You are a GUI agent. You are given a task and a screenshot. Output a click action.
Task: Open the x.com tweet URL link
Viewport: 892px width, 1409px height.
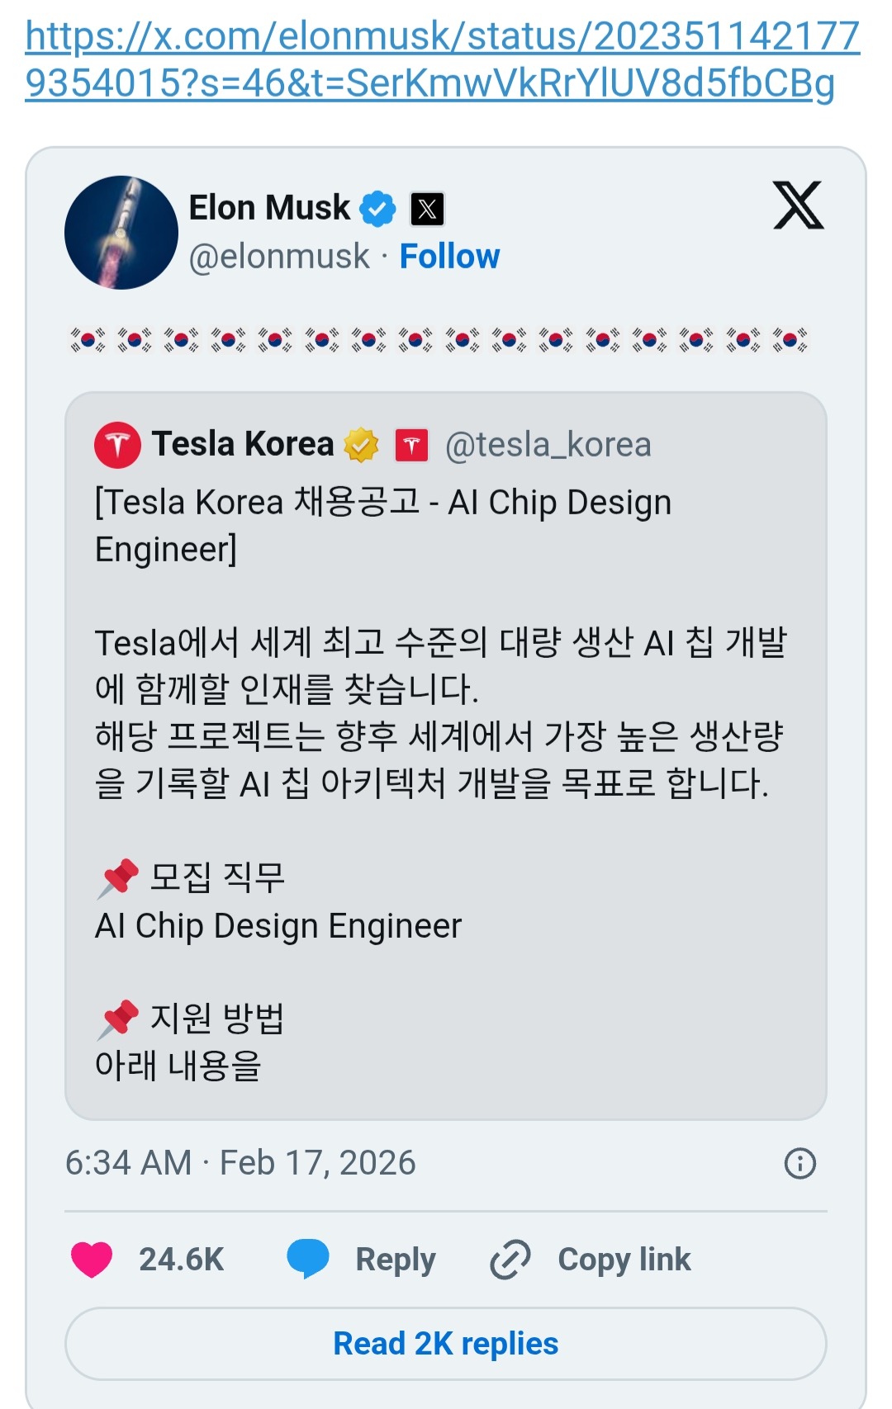(x=442, y=59)
